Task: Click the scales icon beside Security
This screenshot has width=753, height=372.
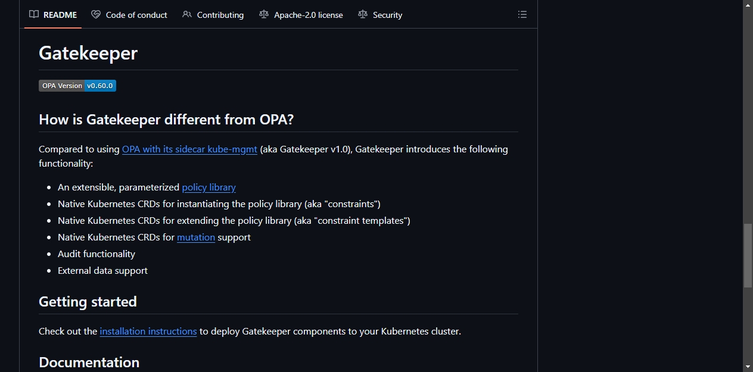Action: (x=363, y=14)
